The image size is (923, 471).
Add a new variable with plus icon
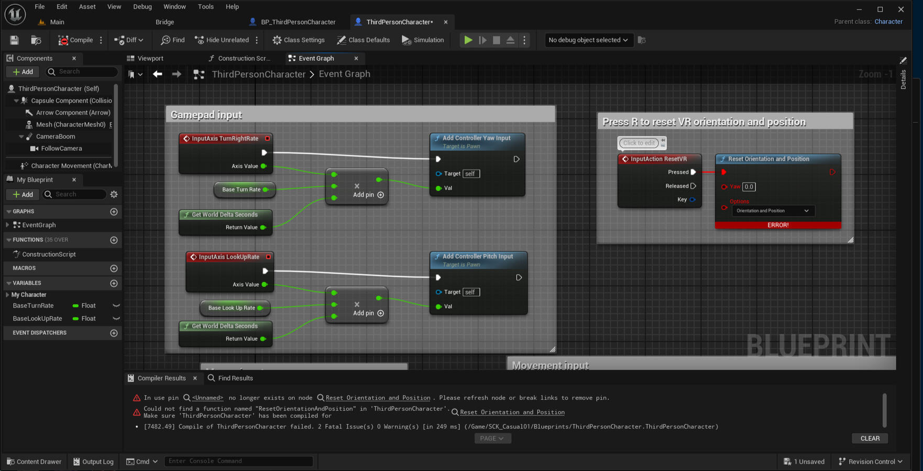pyautogui.click(x=114, y=283)
